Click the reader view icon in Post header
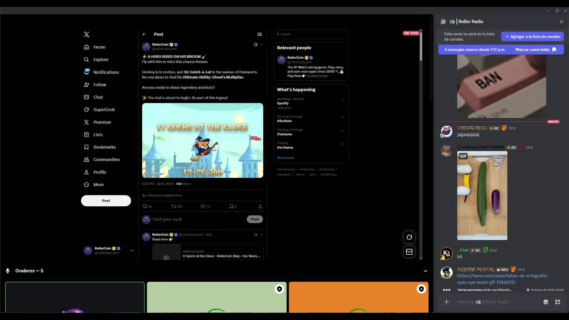This screenshot has height=320, width=569. [x=260, y=34]
